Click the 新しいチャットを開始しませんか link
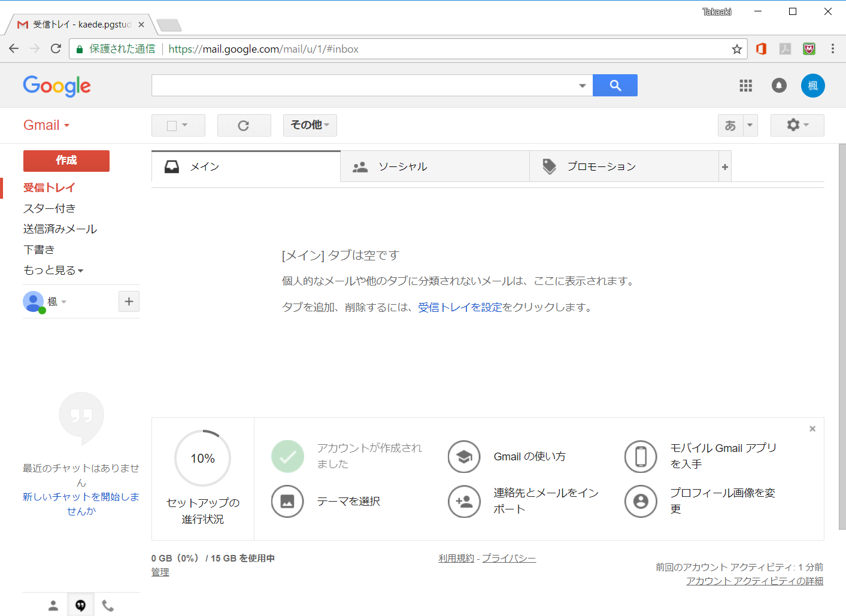The width and height of the screenshot is (846, 616). (x=81, y=504)
